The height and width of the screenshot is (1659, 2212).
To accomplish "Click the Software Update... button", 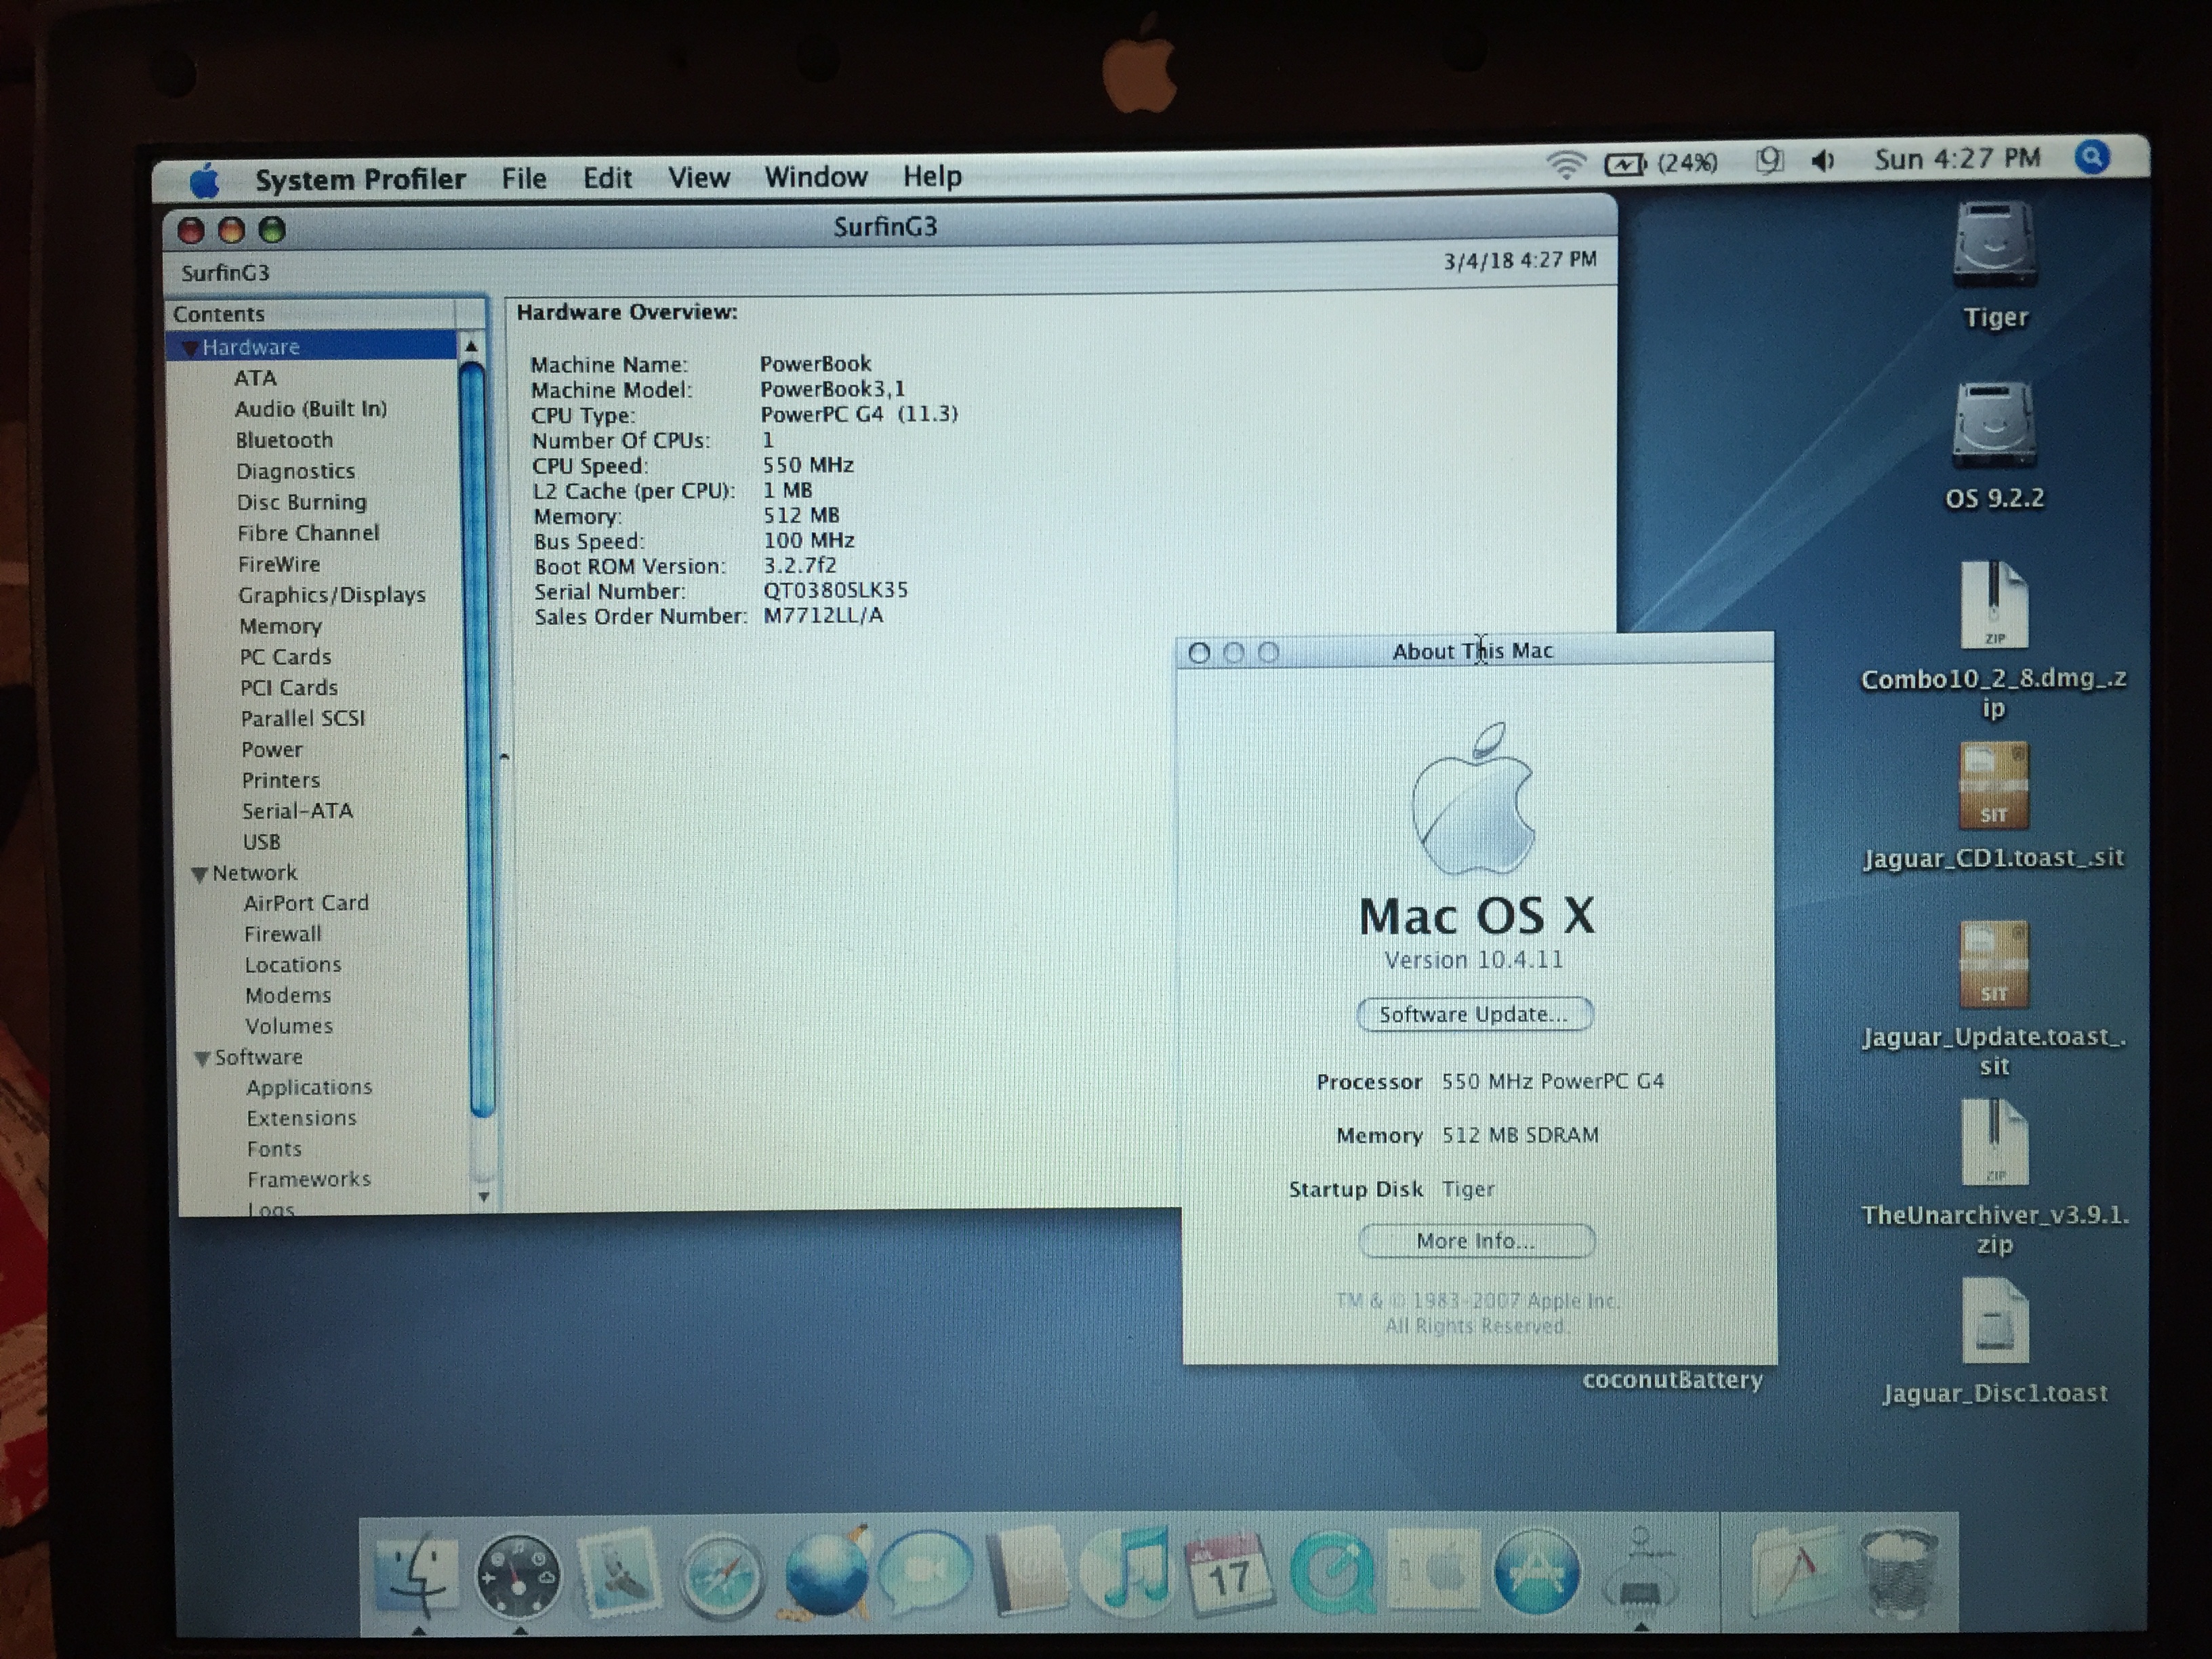I will click(1474, 1014).
